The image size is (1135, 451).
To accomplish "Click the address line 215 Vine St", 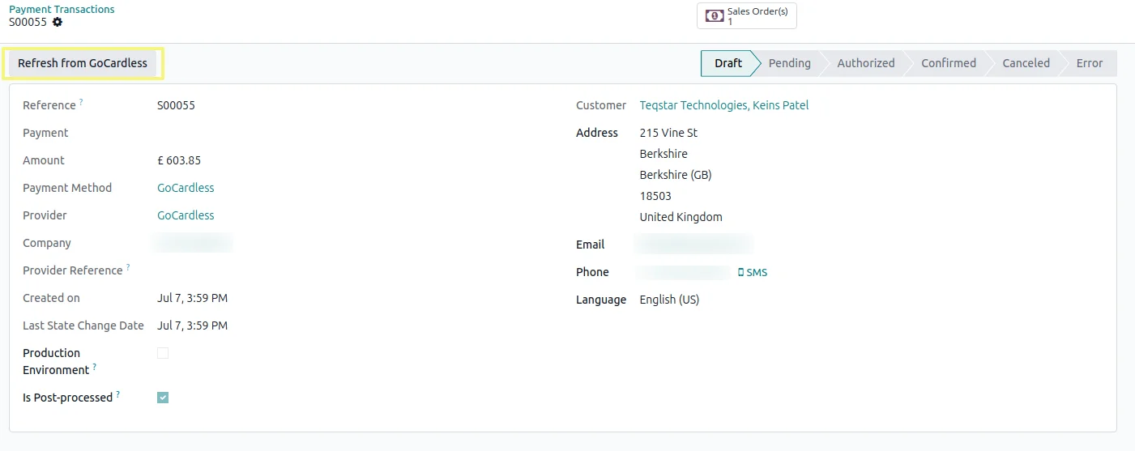I will 668,133.
